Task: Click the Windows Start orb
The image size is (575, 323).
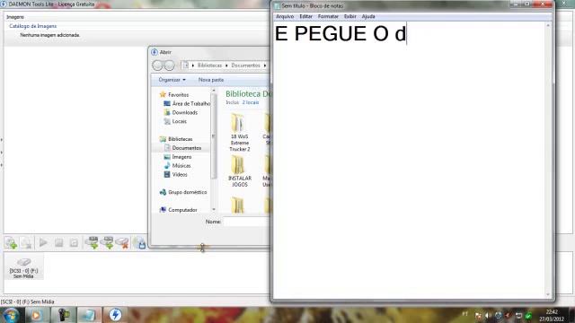Action: pyautogui.click(x=11, y=315)
